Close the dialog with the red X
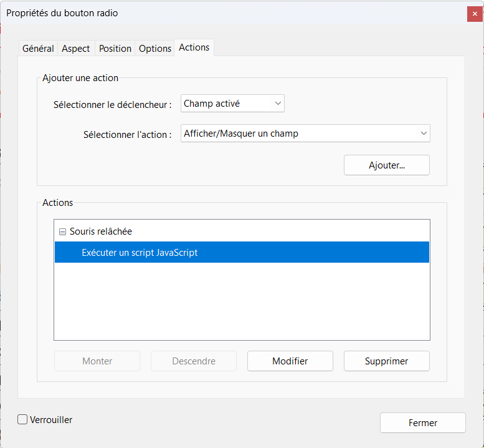The image size is (484, 448). pyautogui.click(x=475, y=13)
